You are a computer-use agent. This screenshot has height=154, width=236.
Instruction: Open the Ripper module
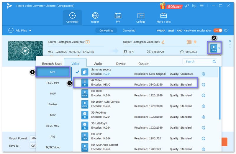[x=95, y=18]
